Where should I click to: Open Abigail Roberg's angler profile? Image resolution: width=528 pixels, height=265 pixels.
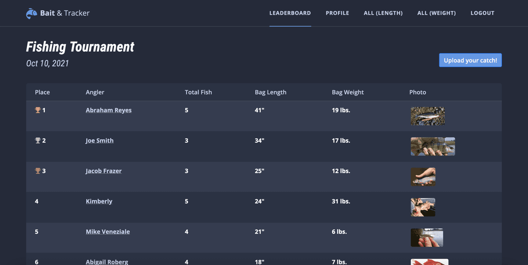[x=107, y=262]
